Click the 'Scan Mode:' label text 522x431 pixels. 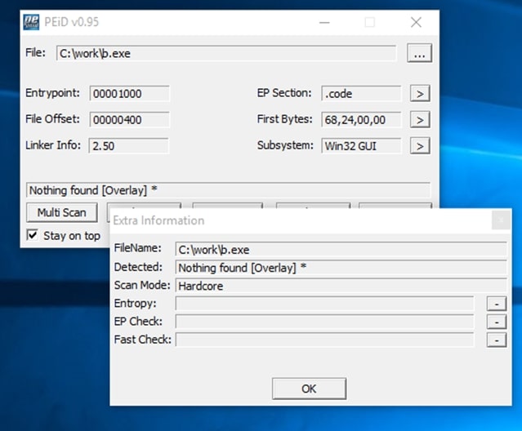point(142,286)
